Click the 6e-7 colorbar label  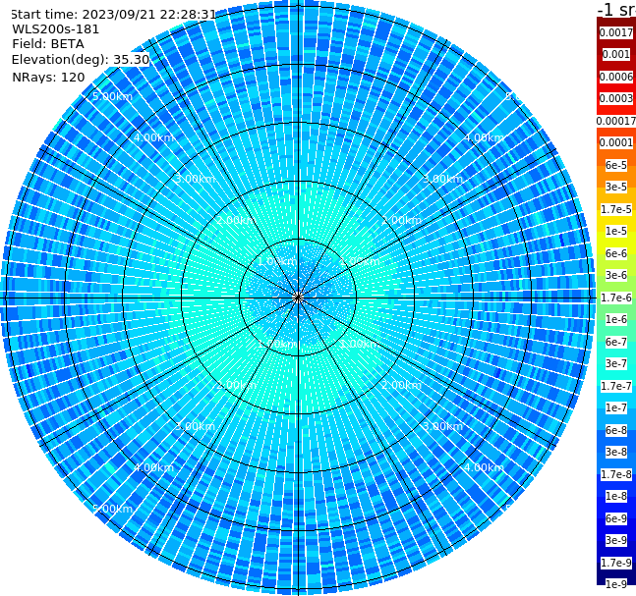[616, 342]
